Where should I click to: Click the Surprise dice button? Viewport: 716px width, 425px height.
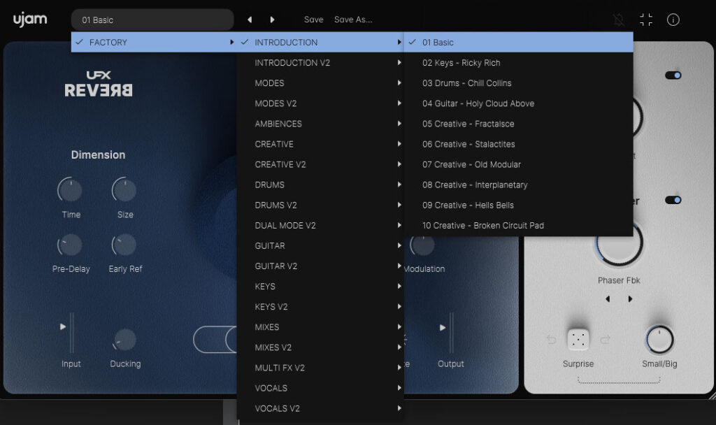point(578,340)
